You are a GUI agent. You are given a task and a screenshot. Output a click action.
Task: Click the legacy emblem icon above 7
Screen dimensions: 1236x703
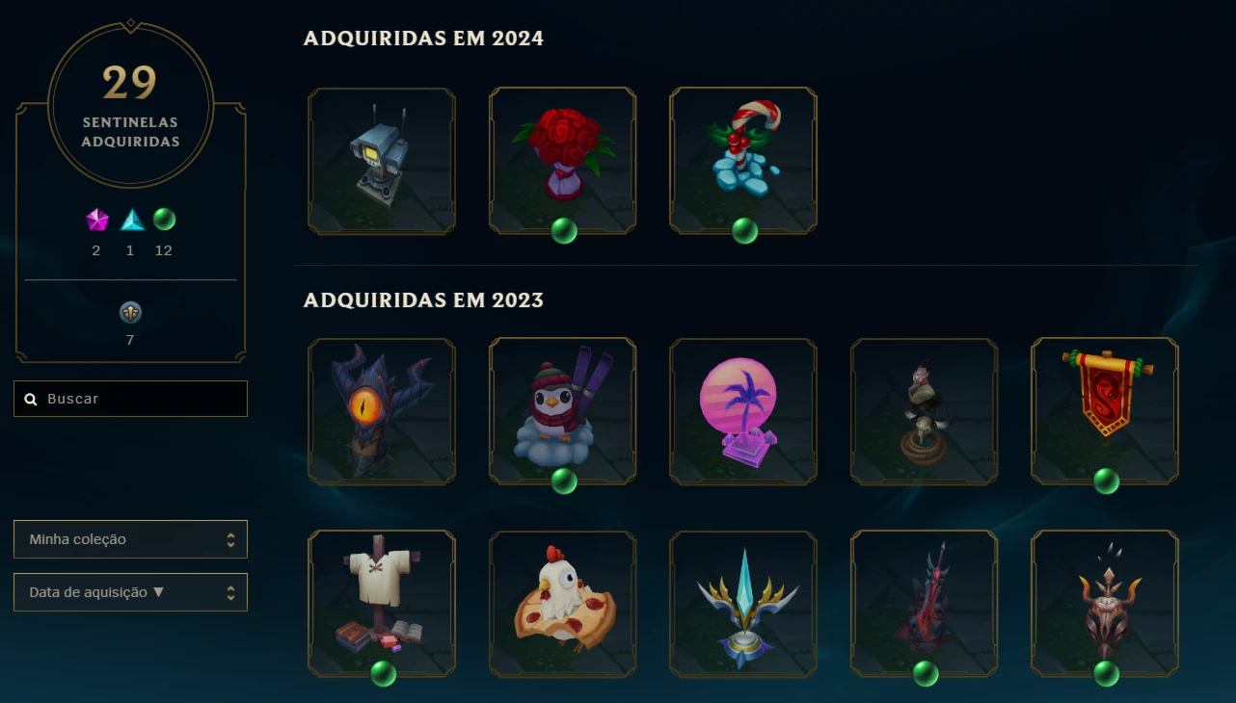[130, 312]
